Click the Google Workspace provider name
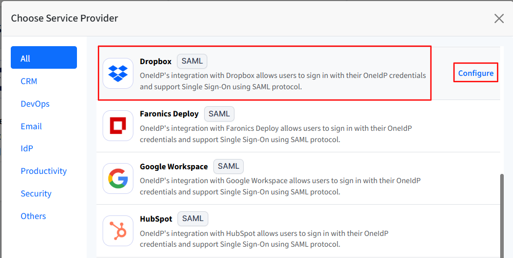The height and width of the screenshot is (258, 513). 174,166
